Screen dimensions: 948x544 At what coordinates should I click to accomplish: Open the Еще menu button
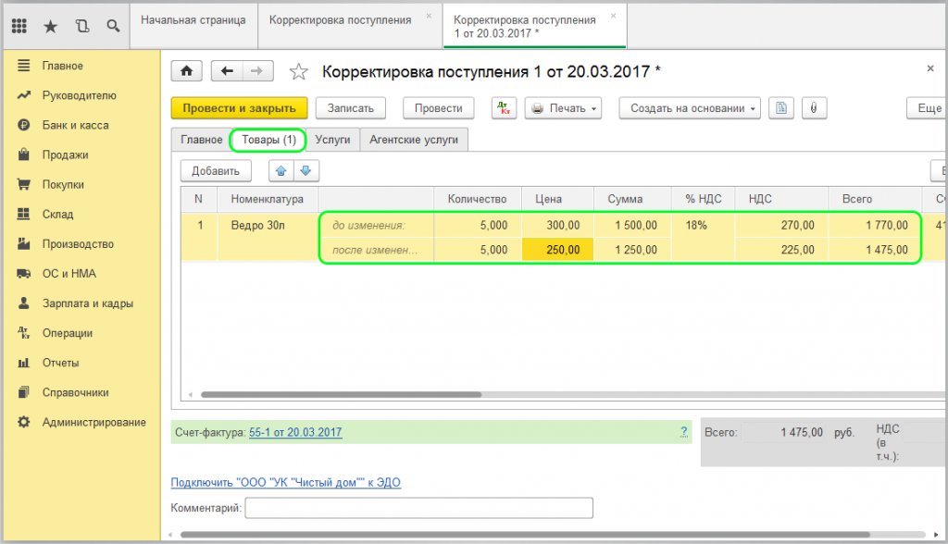928,108
